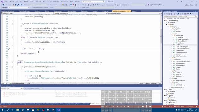Switch to the CubeChanceWeight.cs tab
The height and width of the screenshot is (112, 199).
pyautogui.click(x=7, y=11)
